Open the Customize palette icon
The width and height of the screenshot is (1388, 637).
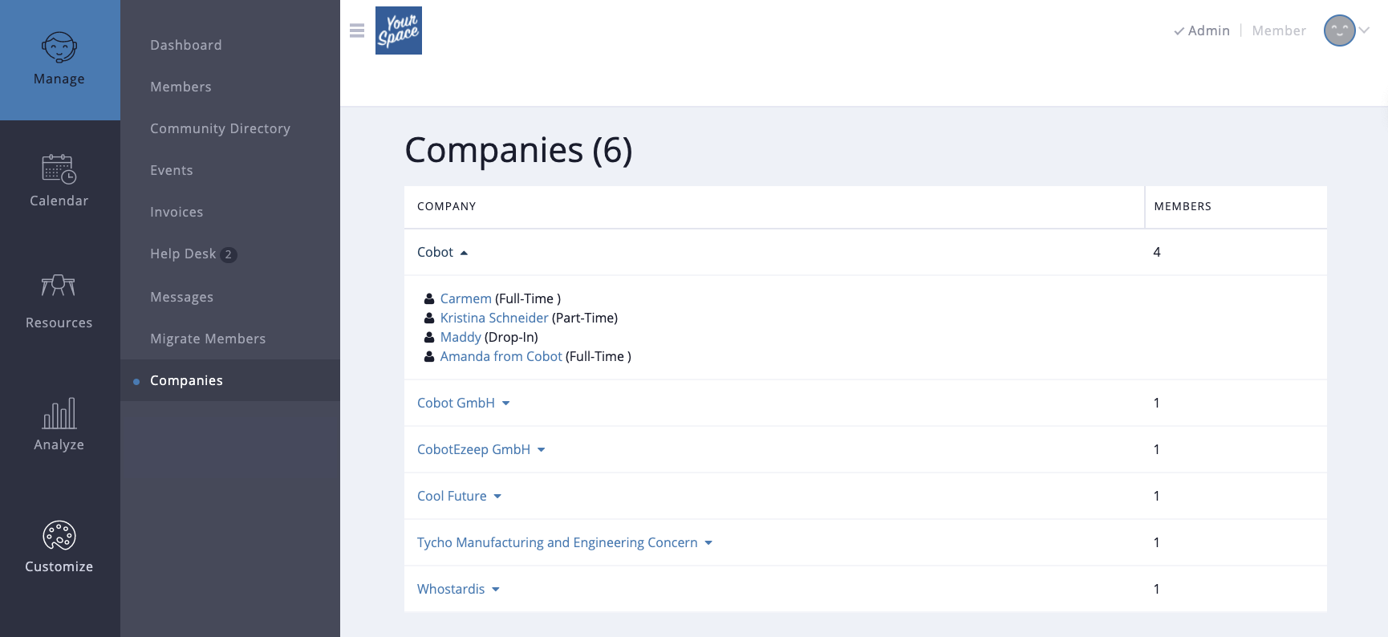tap(59, 536)
